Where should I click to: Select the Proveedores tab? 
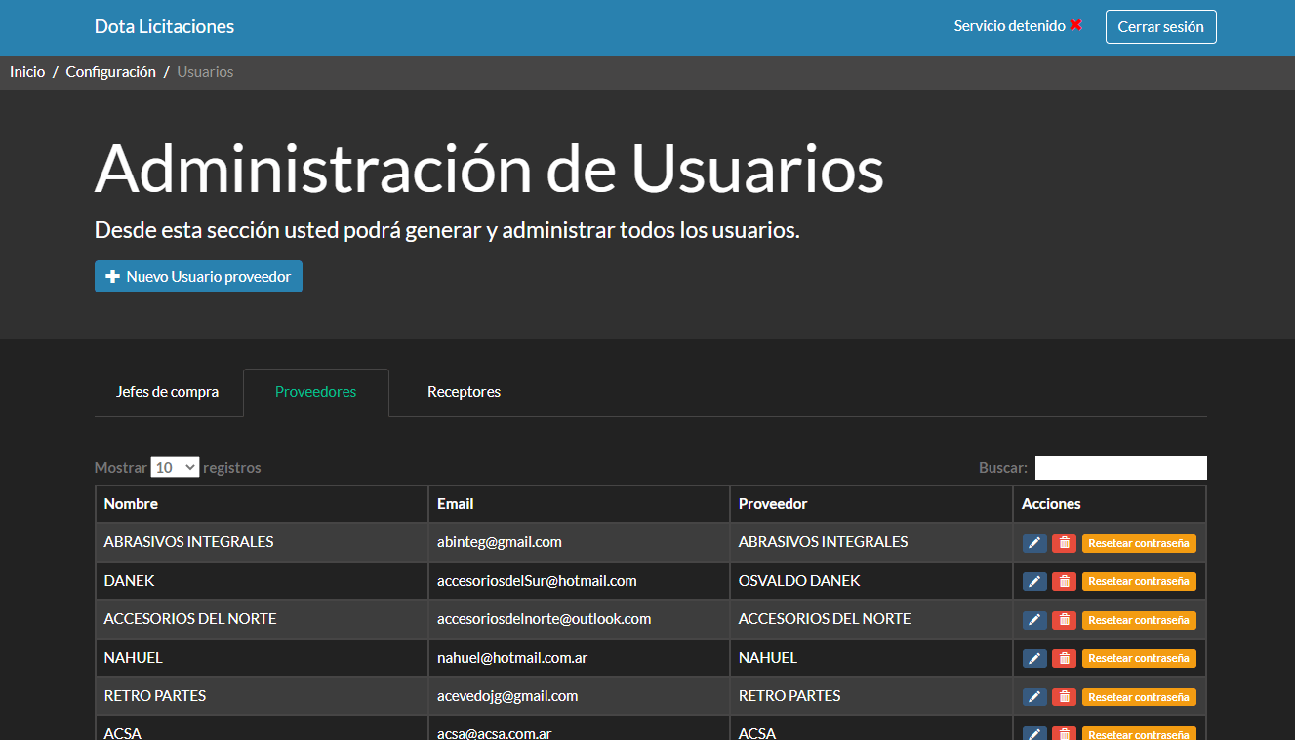click(x=315, y=392)
